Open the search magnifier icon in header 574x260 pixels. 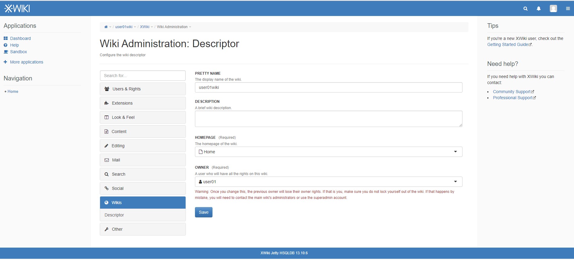point(525,9)
